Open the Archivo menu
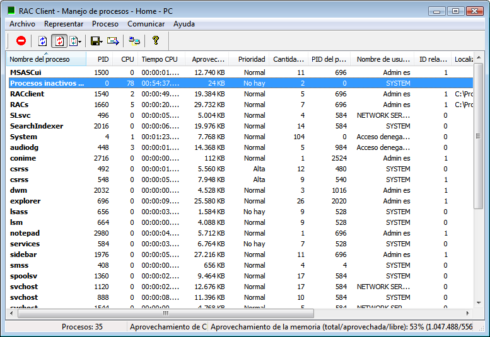This screenshot has width=490, height=337. [x=22, y=24]
